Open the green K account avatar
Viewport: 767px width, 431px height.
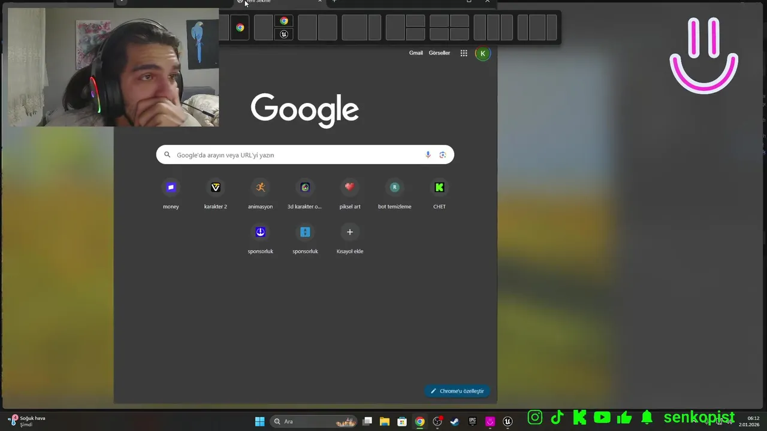point(483,53)
